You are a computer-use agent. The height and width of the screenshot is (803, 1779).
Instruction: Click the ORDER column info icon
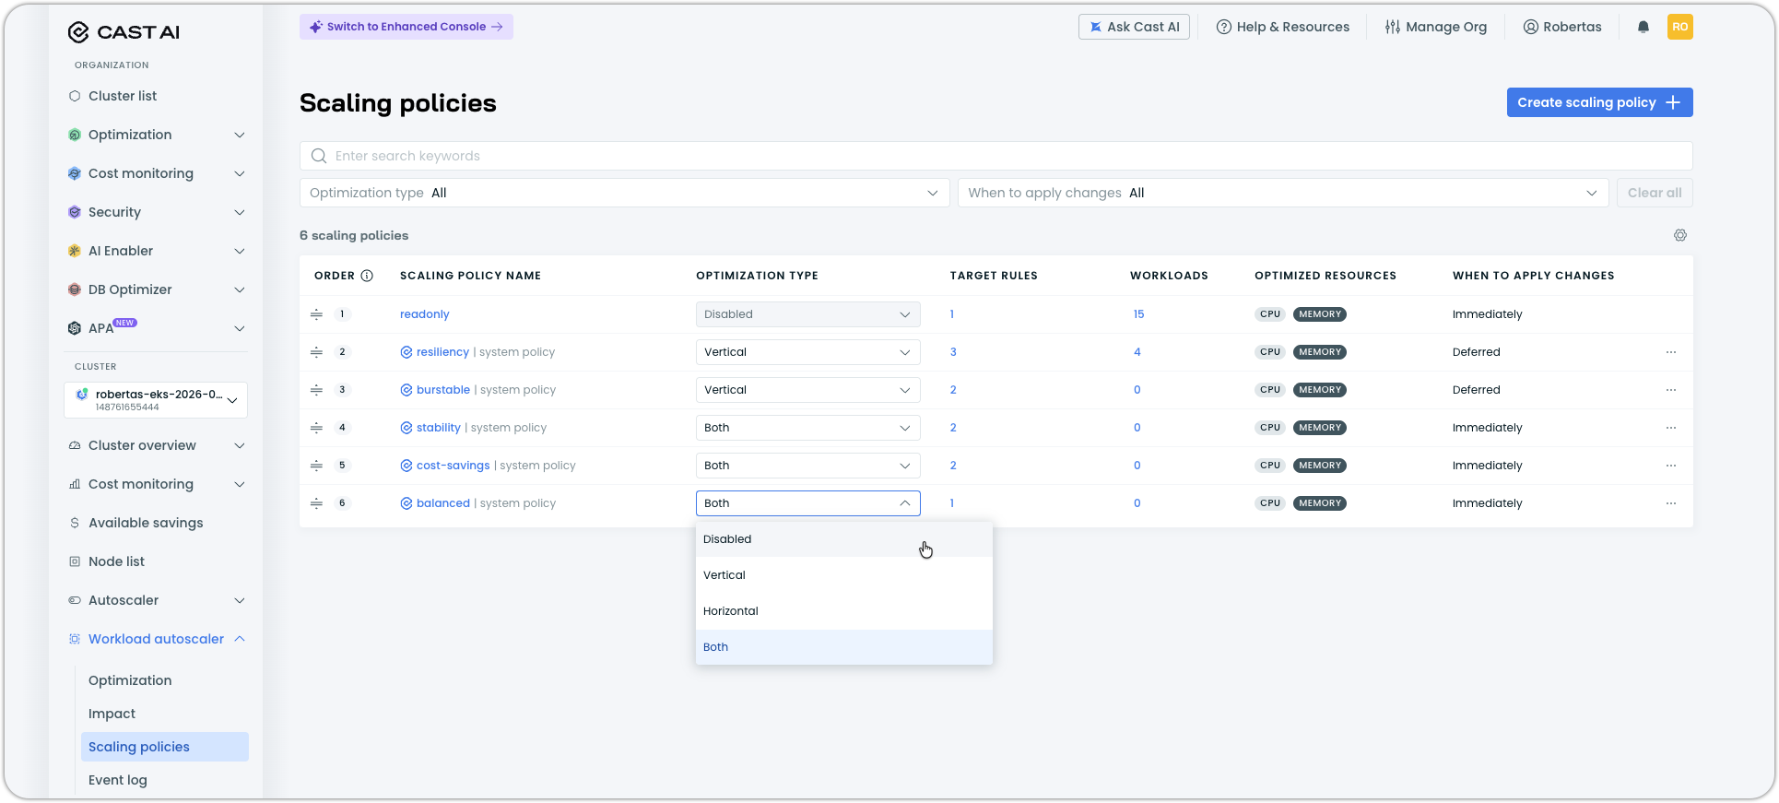(367, 276)
